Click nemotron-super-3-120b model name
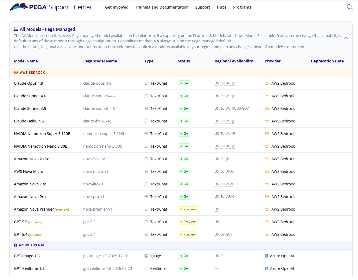The width and height of the screenshot is (358, 280). pyautogui.click(x=104, y=134)
